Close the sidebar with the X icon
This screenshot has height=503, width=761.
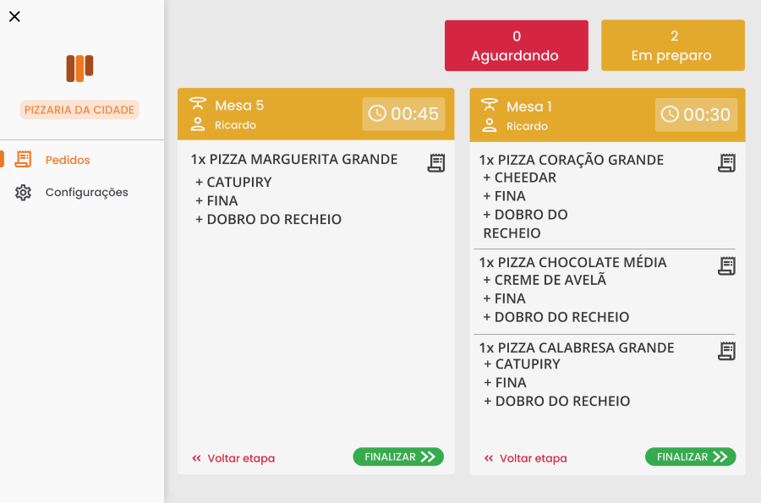(x=14, y=17)
